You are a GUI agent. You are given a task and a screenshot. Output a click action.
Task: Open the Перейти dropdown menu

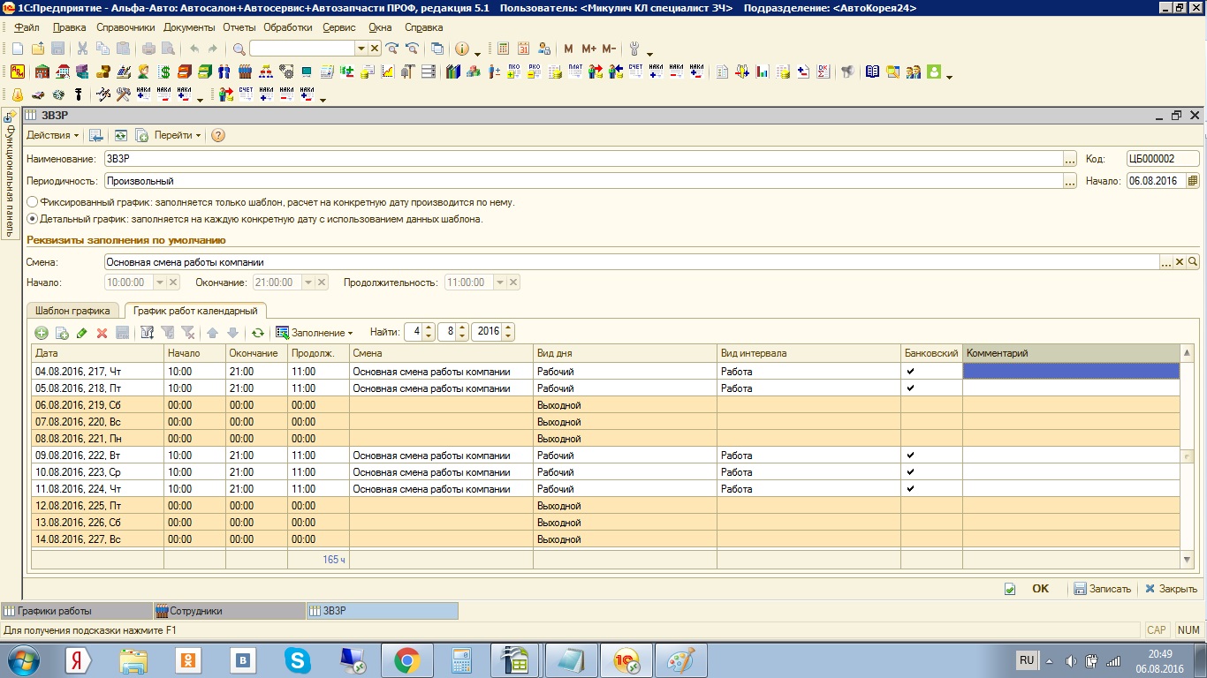[x=178, y=135]
